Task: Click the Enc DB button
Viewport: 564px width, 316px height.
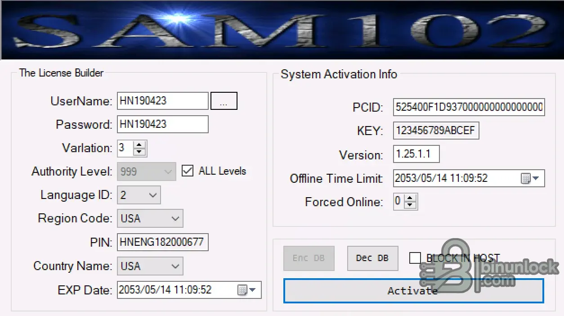Action: pos(309,258)
